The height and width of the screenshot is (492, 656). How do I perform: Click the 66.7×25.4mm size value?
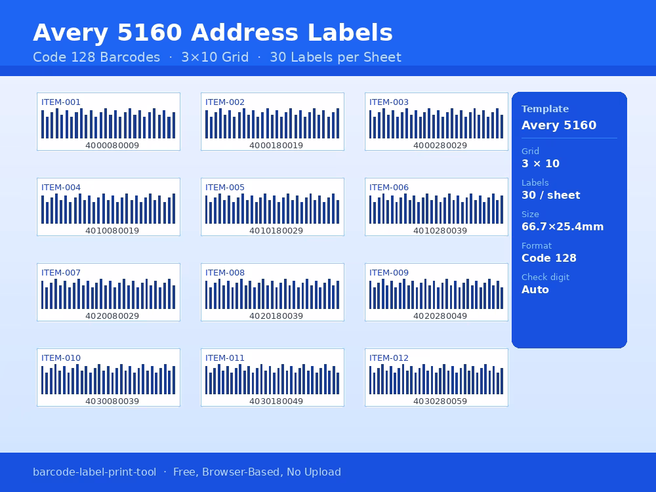coord(563,227)
